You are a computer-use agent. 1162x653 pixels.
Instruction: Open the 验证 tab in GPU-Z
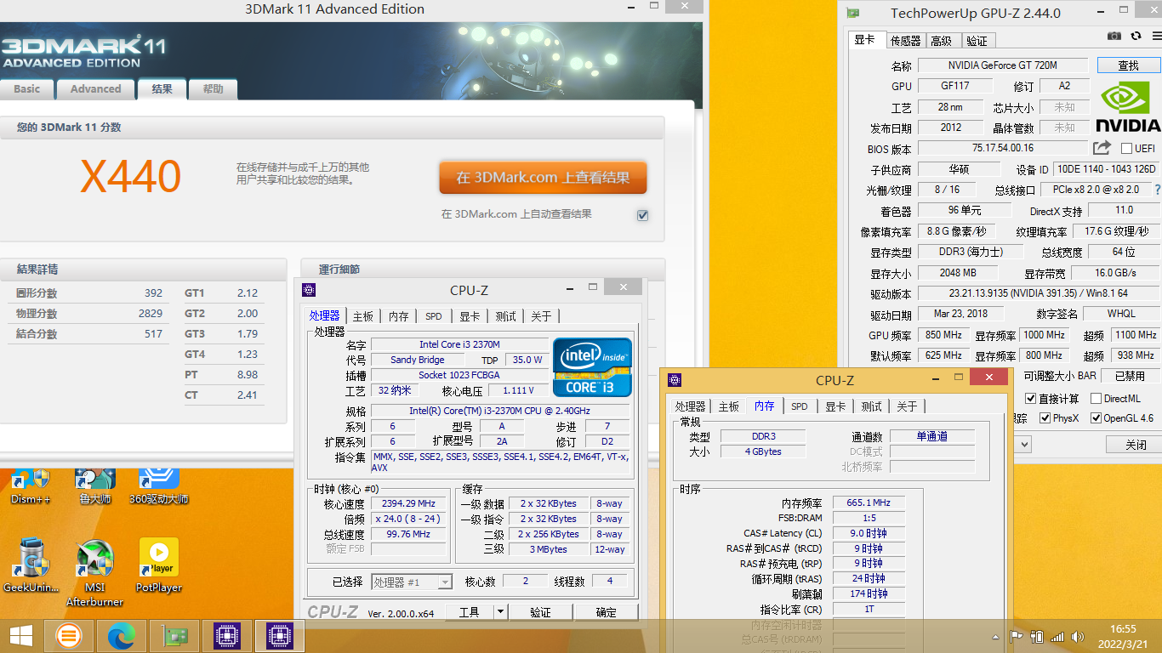[977, 40]
